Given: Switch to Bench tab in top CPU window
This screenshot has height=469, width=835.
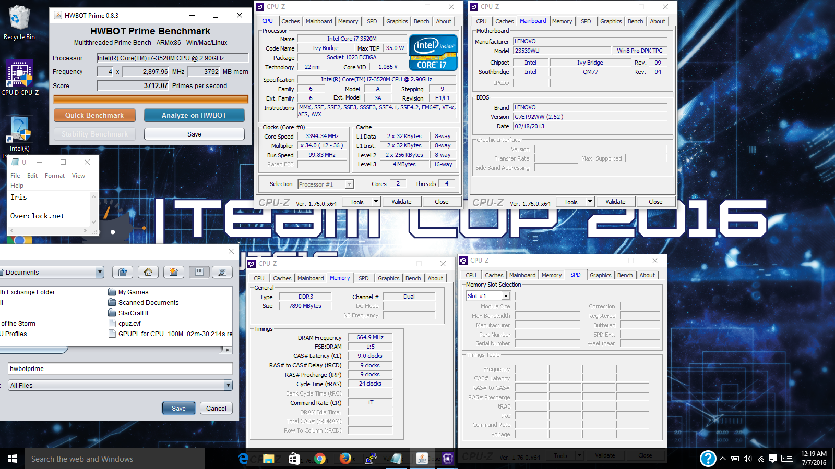Looking at the screenshot, I should [x=422, y=21].
